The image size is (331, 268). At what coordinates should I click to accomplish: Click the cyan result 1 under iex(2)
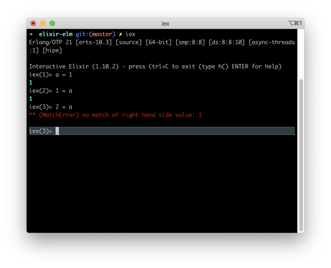31,99
